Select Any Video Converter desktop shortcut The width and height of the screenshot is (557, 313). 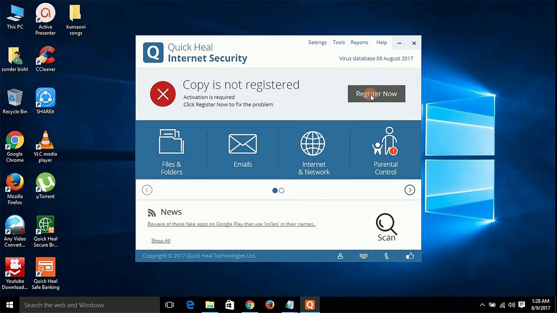click(15, 232)
